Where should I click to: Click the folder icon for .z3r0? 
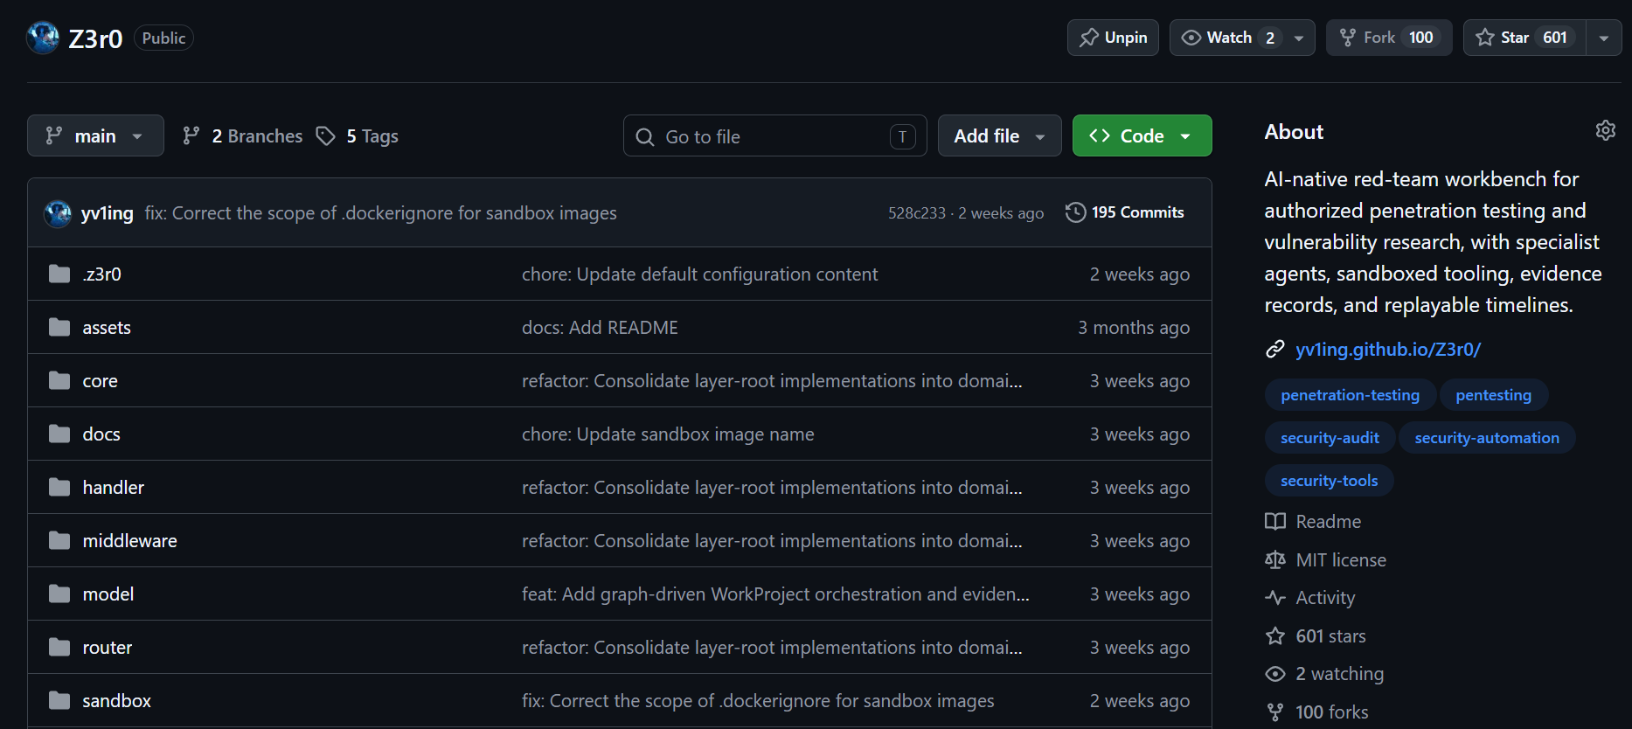click(59, 274)
